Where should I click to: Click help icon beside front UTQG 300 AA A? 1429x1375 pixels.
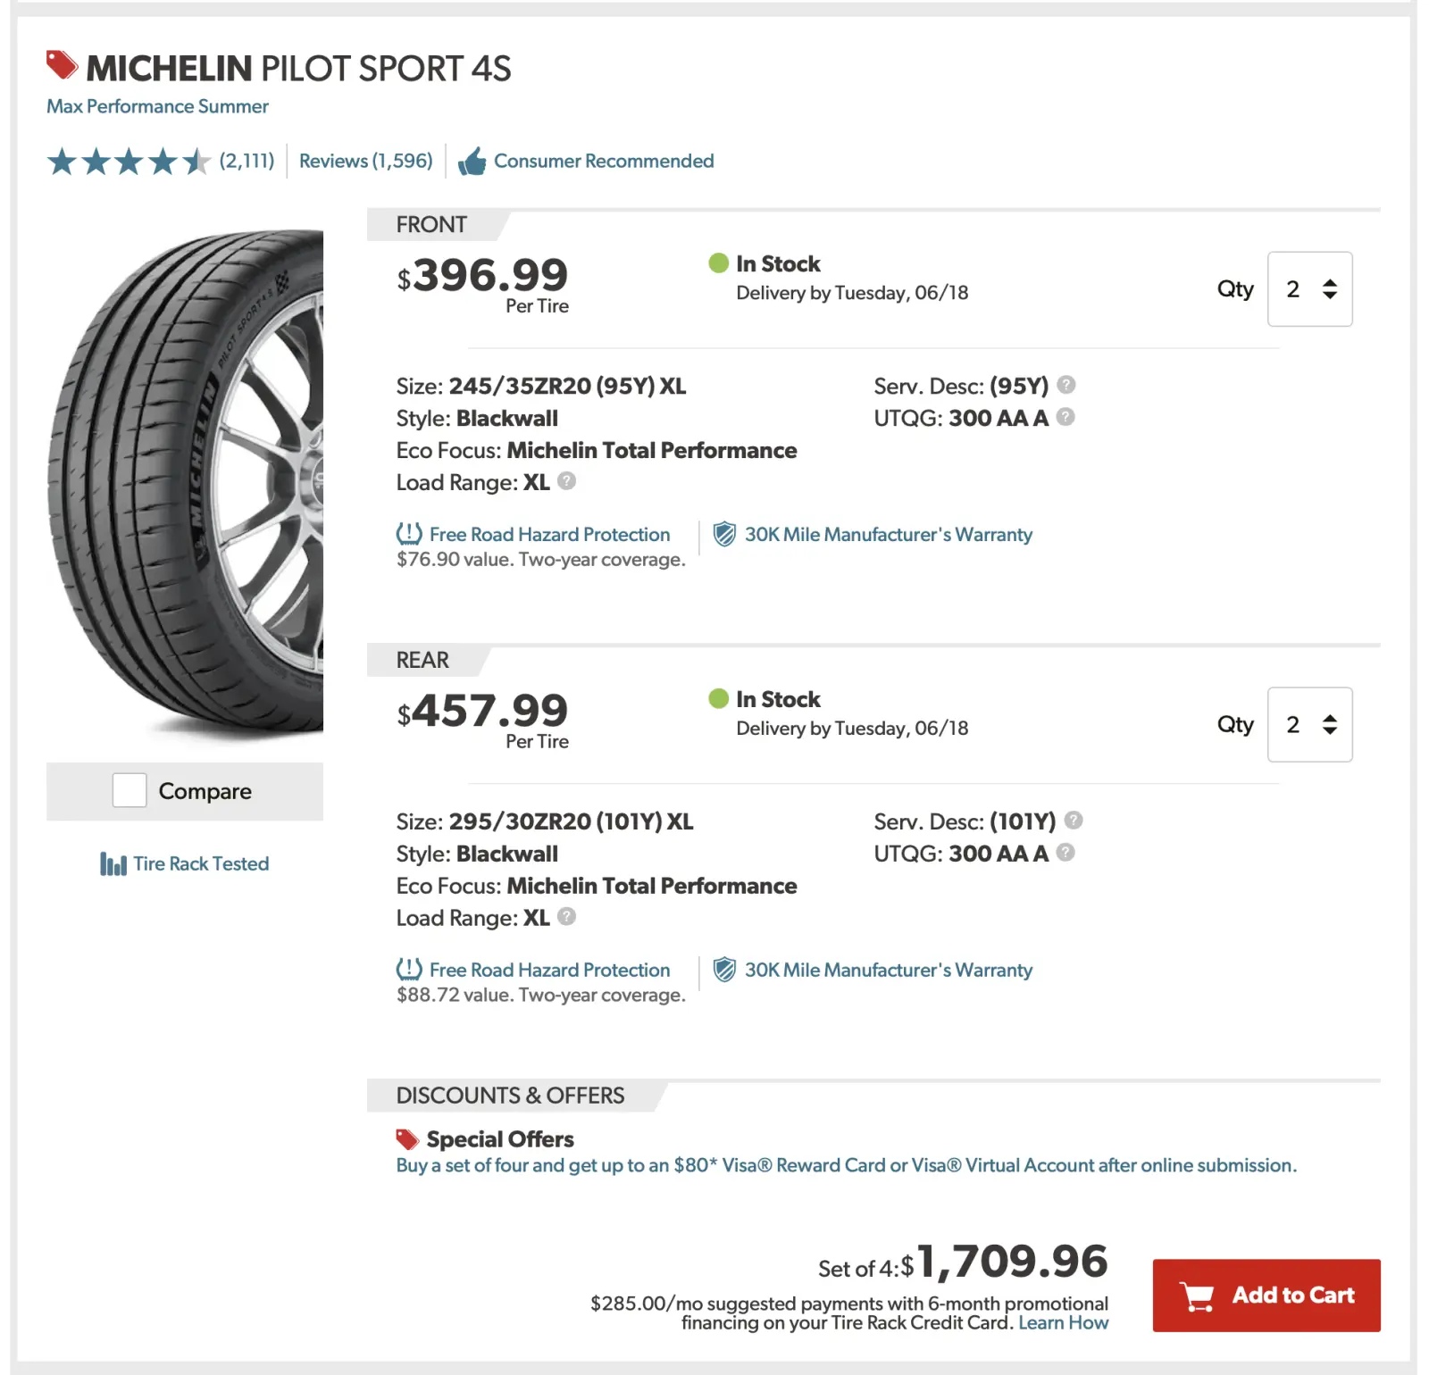click(x=1065, y=417)
